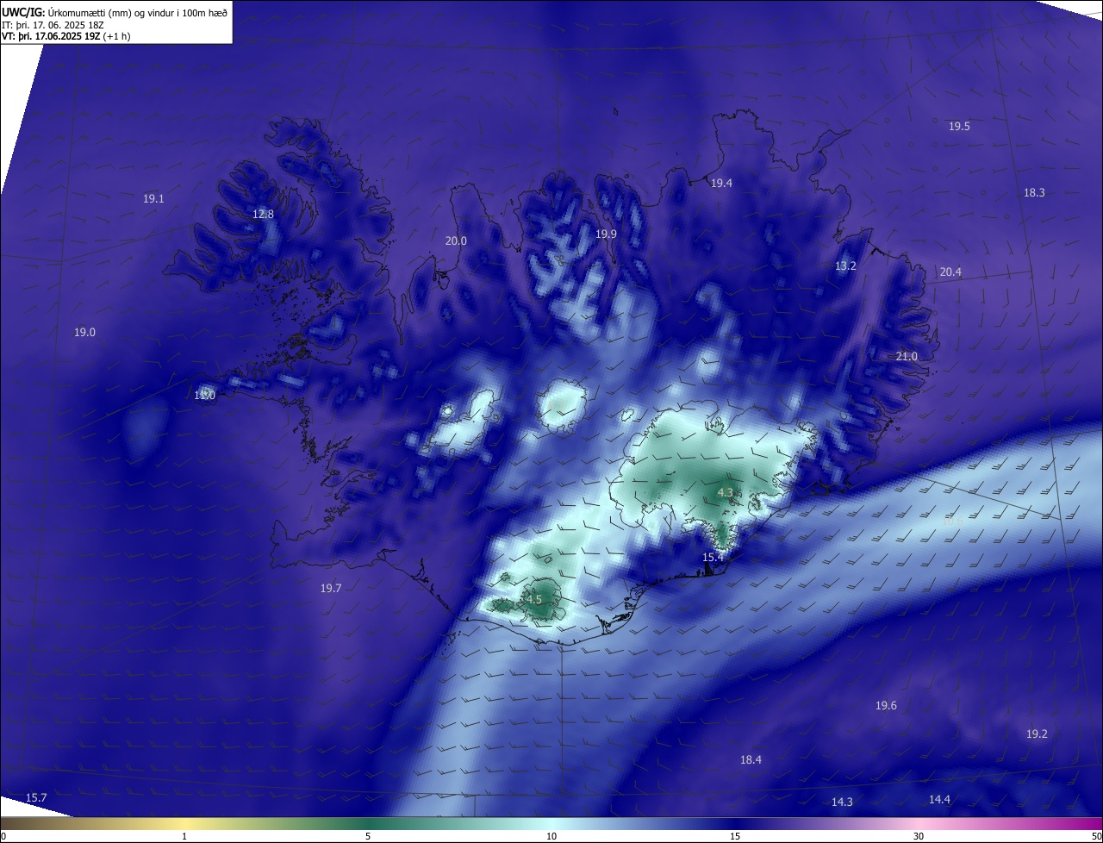
Task: Click the colour scale tick label 0
Action: pyautogui.click(x=3, y=836)
